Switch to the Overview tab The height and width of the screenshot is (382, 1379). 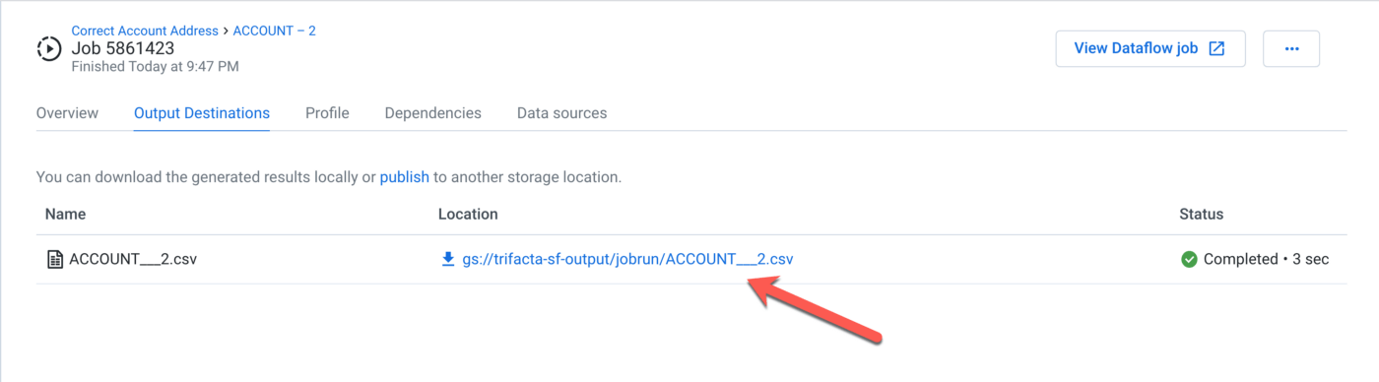pyautogui.click(x=67, y=113)
